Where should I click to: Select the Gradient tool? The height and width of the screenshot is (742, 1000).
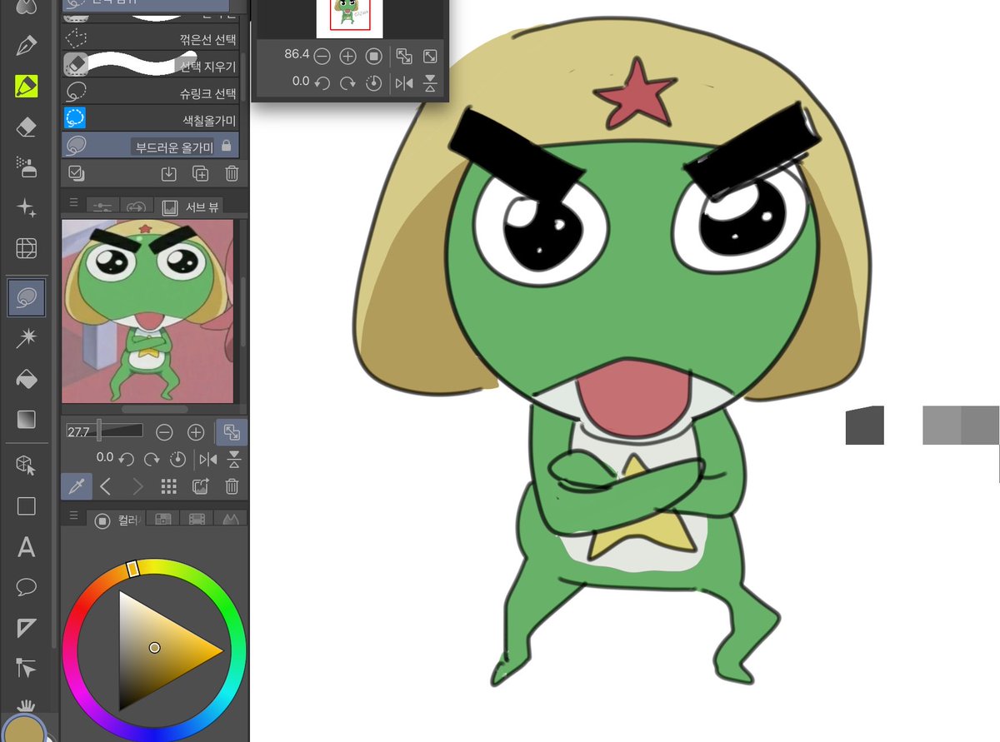point(27,419)
